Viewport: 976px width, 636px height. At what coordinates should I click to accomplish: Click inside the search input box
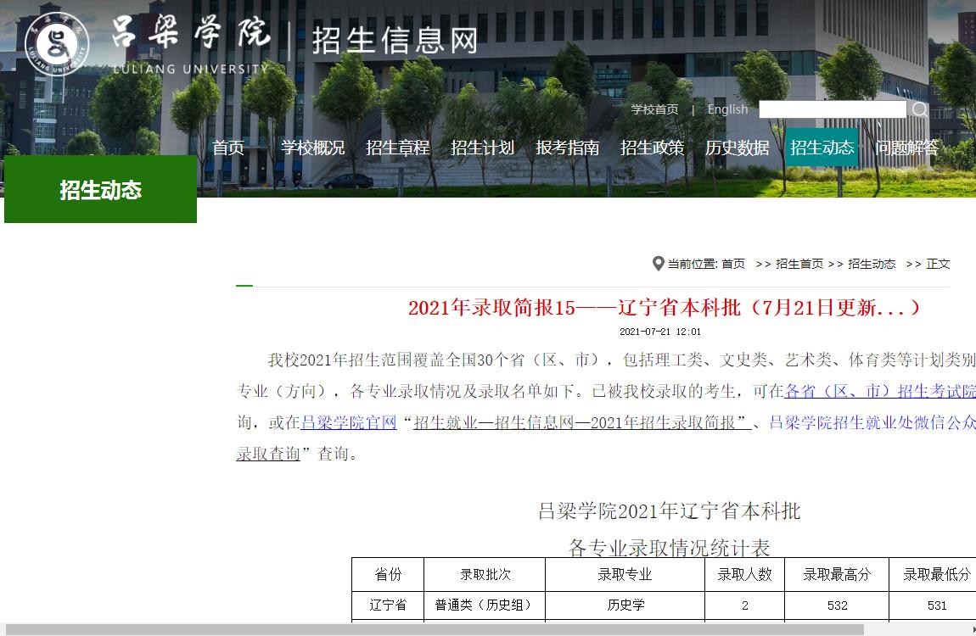pyautogui.click(x=833, y=109)
